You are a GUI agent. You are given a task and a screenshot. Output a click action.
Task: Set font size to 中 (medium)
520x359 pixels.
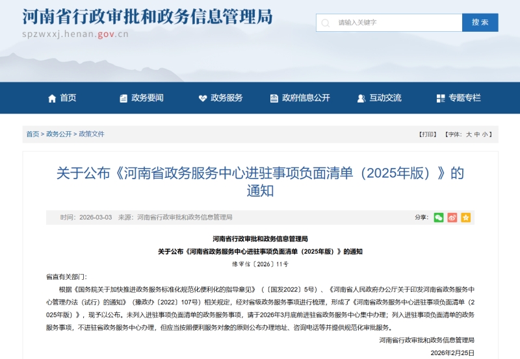click(476, 134)
